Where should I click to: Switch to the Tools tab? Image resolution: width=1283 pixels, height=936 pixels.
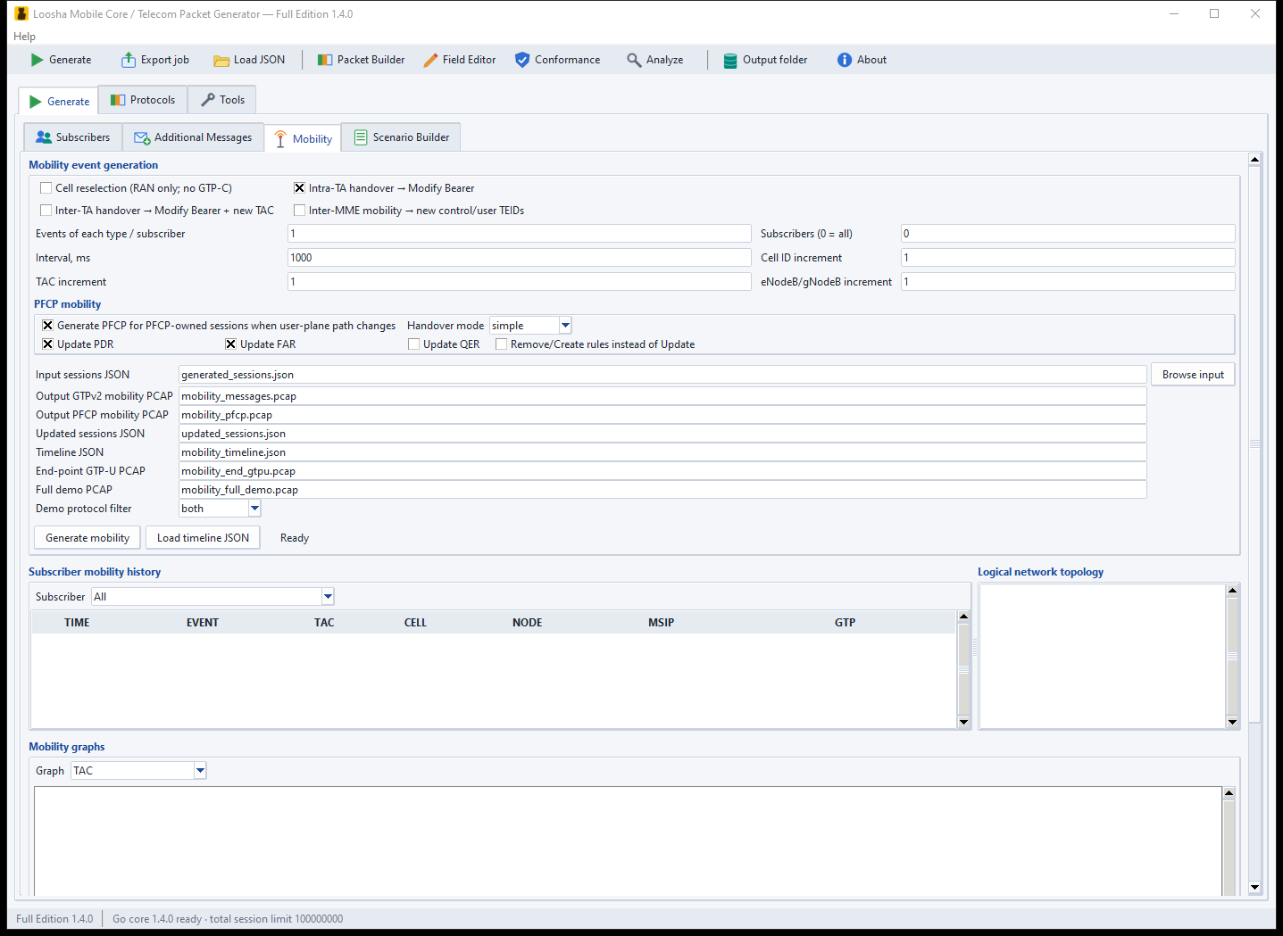coord(222,100)
